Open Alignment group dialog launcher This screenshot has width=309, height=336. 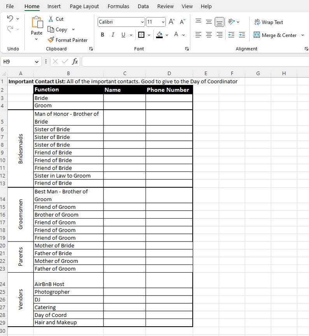click(306, 49)
